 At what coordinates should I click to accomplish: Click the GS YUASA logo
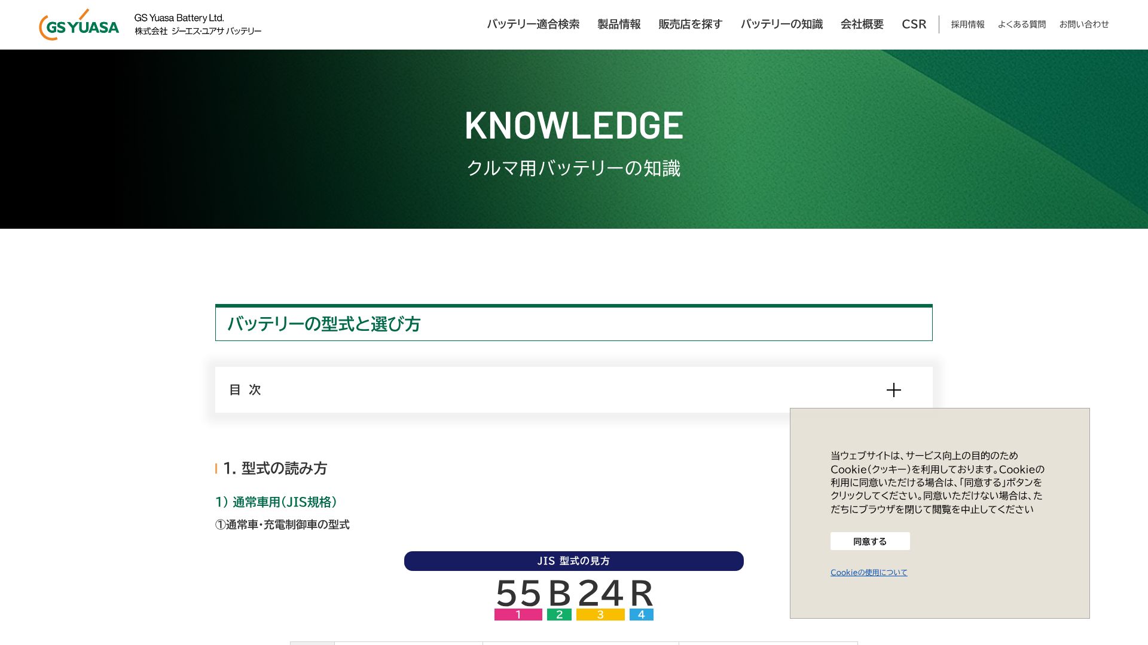(x=79, y=24)
